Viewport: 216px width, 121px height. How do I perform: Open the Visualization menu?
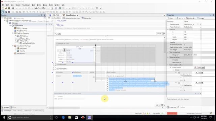(26, 5)
